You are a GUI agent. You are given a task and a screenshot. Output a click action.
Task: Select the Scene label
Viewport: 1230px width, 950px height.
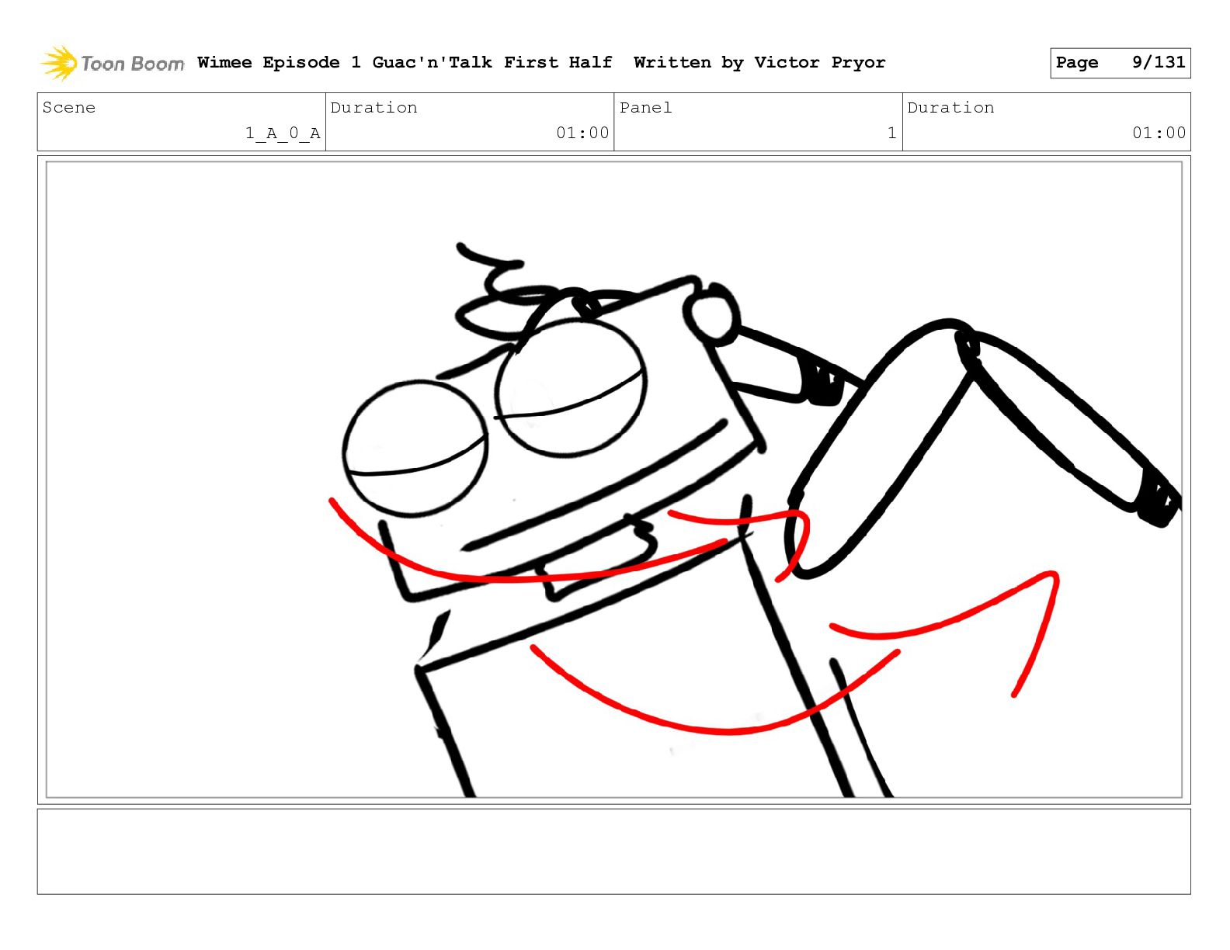[69, 107]
